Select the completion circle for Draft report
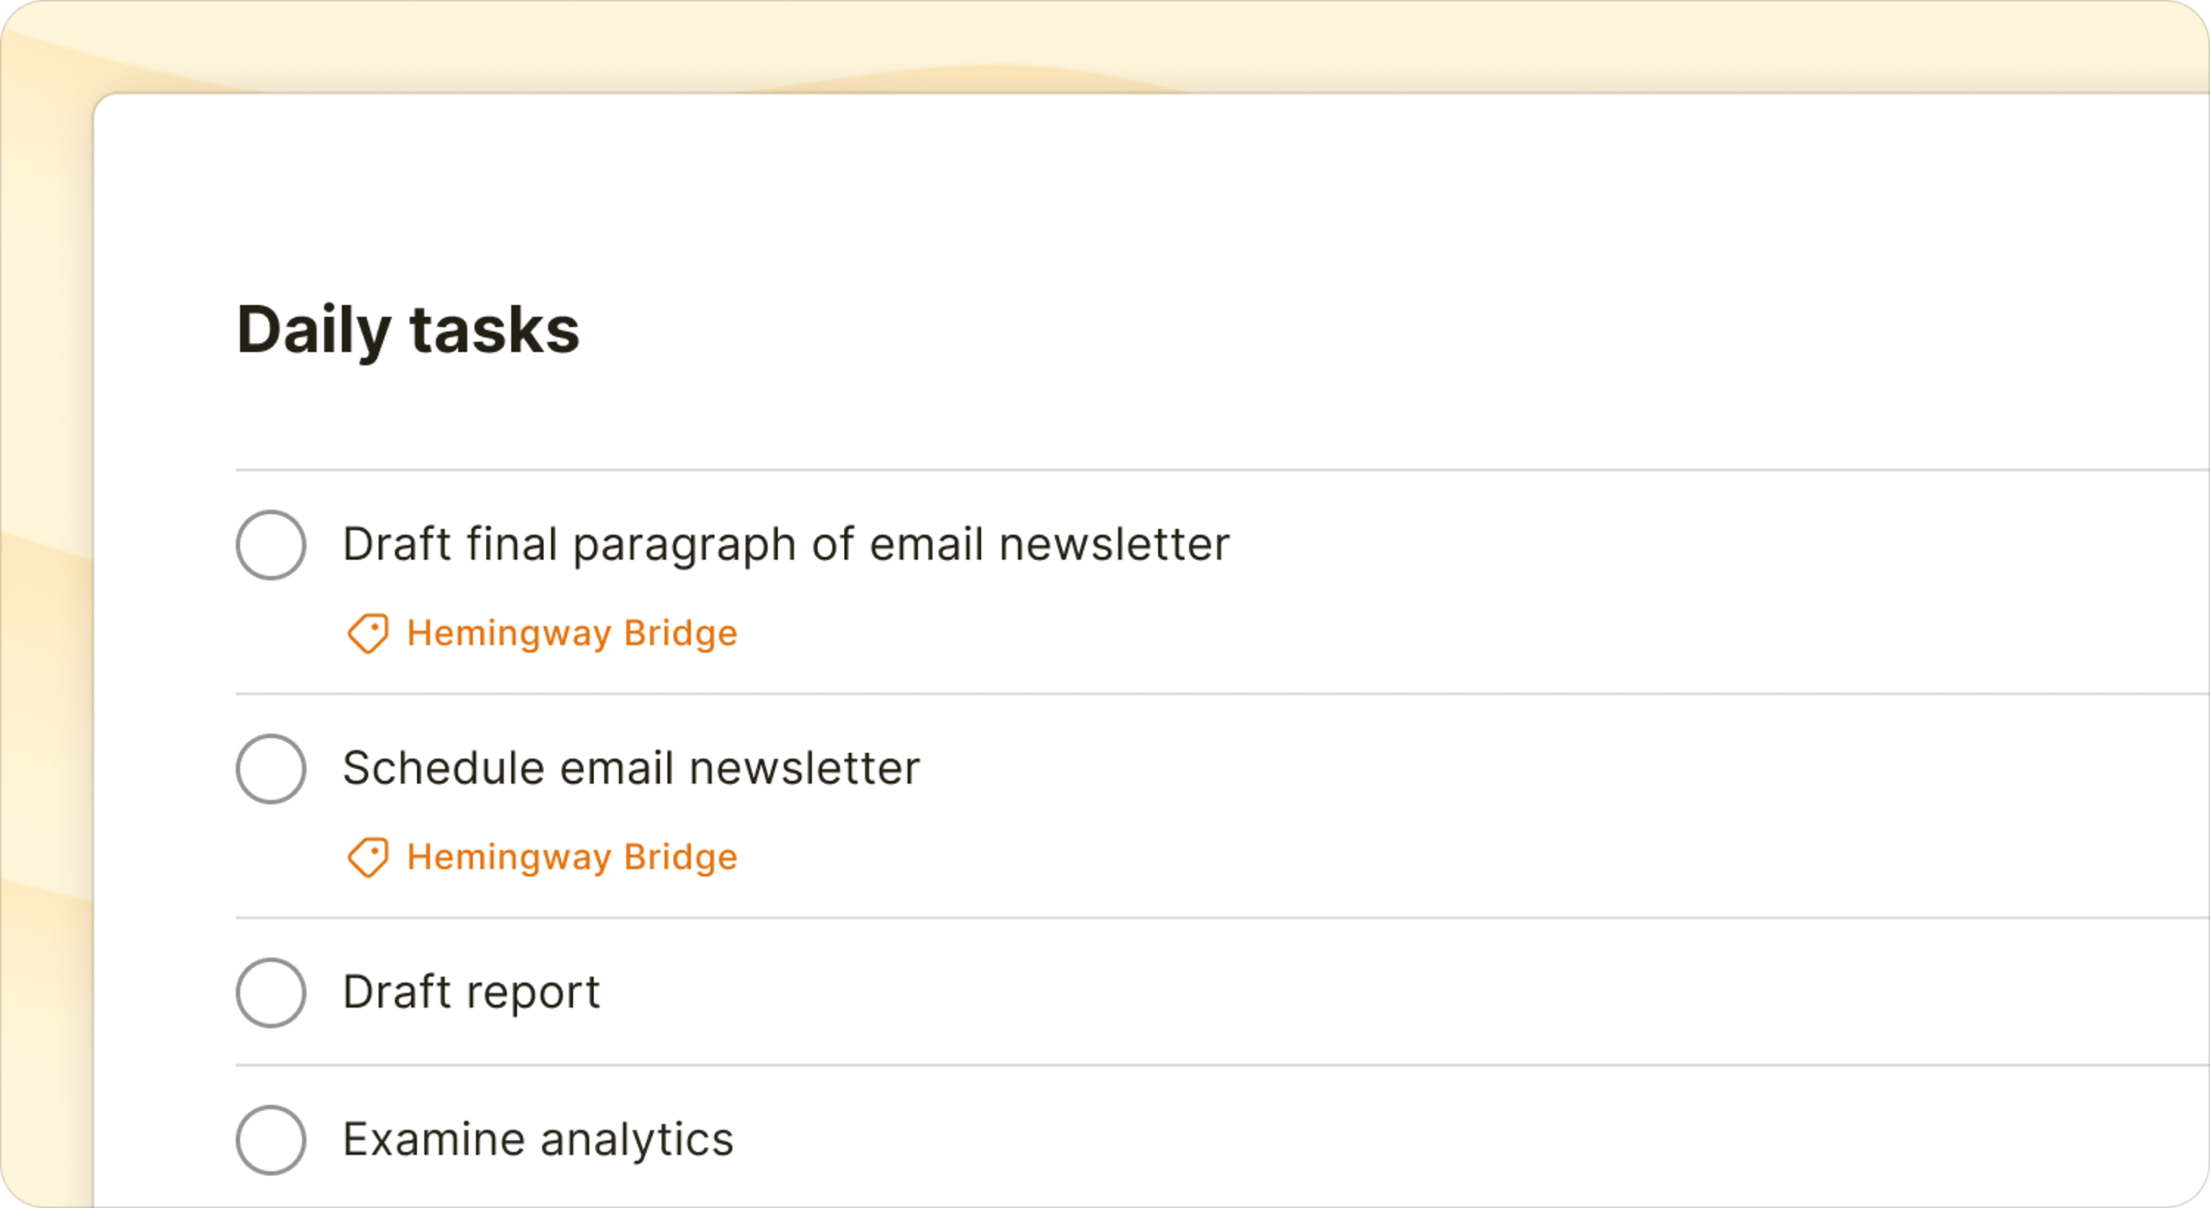The height and width of the screenshot is (1208, 2210). pos(271,992)
